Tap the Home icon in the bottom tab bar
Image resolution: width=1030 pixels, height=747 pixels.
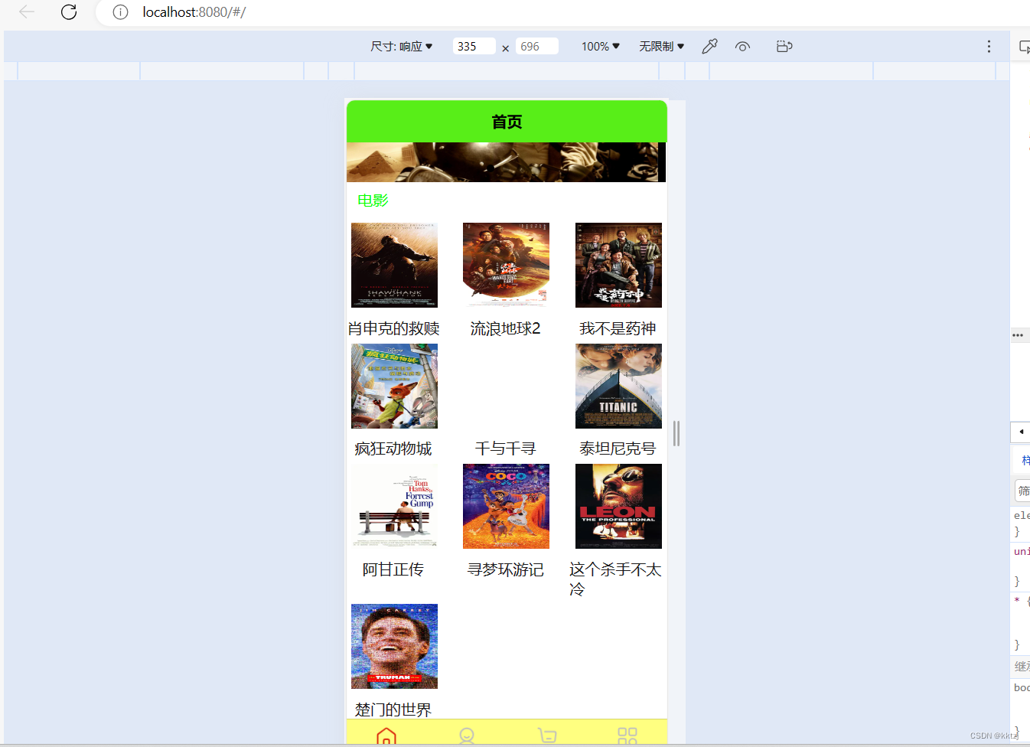click(386, 736)
